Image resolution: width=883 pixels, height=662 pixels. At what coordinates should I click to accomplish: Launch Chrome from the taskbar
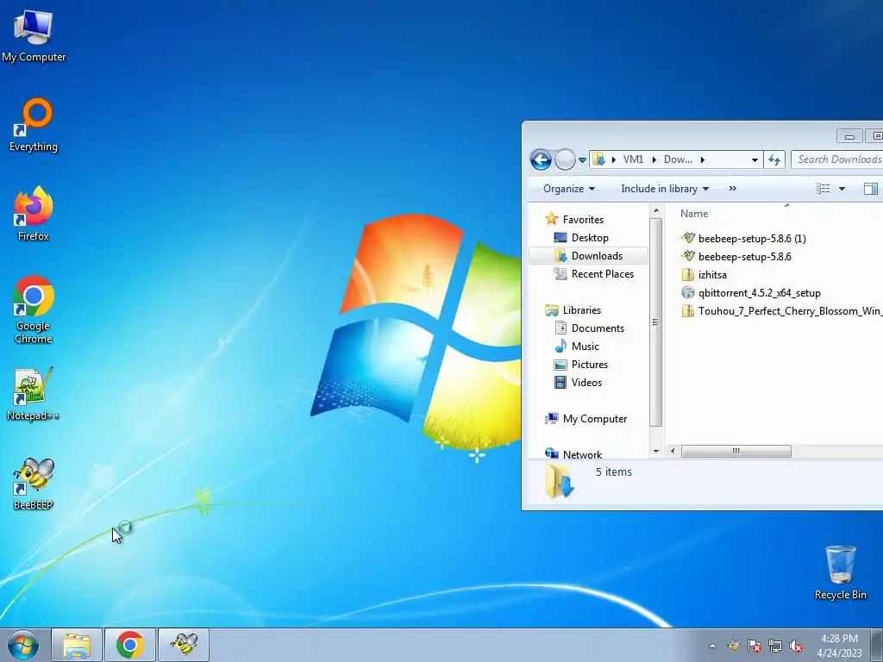[x=130, y=645]
